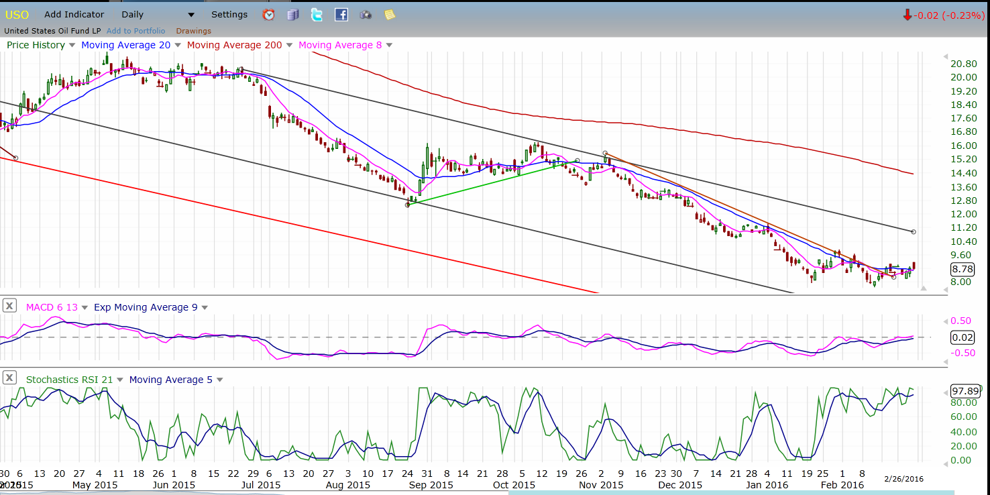The width and height of the screenshot is (990, 495).
Task: Click the Sep 2015 axis label
Action: [431, 484]
